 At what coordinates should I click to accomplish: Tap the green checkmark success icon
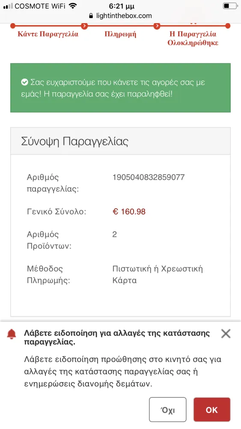click(x=24, y=82)
